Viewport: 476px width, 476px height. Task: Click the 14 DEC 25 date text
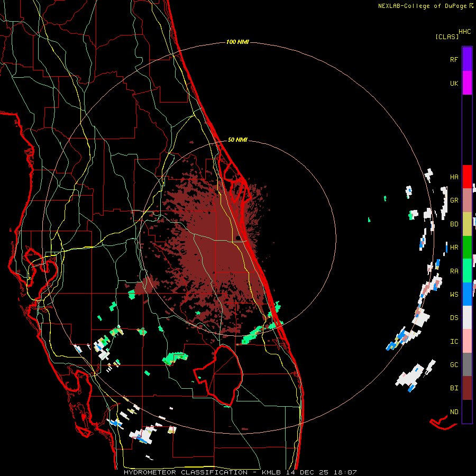[x=307, y=472]
